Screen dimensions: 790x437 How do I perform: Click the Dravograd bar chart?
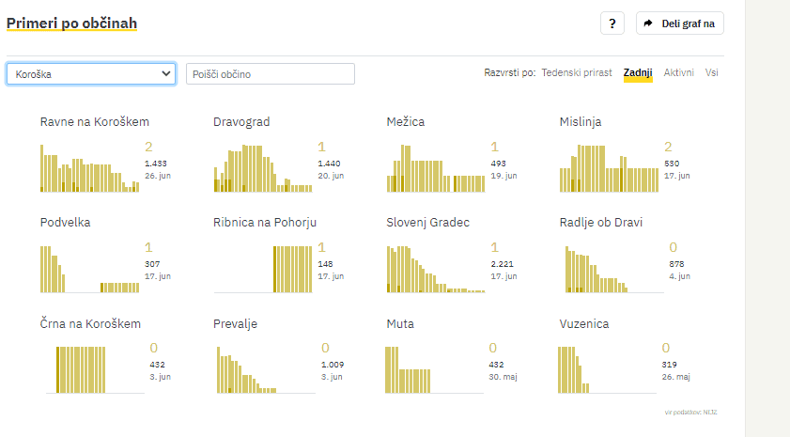click(262, 168)
